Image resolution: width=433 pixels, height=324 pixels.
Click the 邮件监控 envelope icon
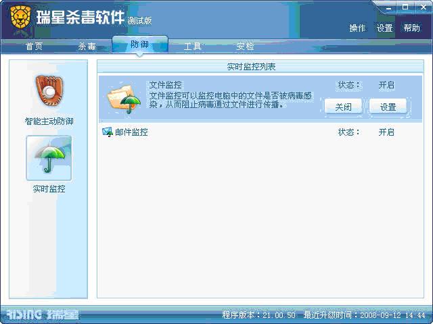click(x=108, y=132)
